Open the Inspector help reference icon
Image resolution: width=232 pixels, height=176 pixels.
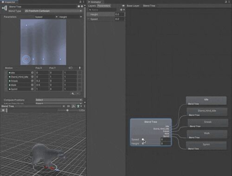click(79, 7)
